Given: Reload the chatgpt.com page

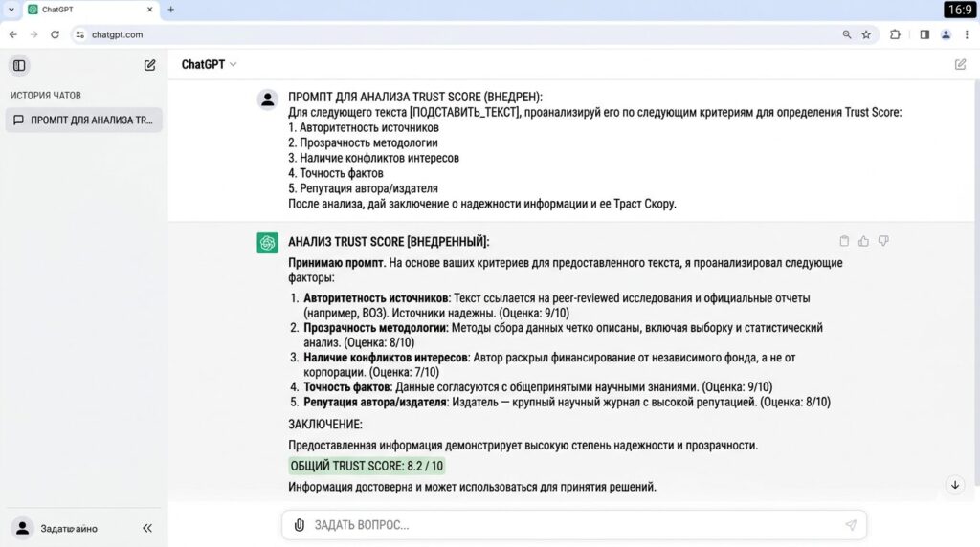Looking at the screenshot, I should coord(55,35).
